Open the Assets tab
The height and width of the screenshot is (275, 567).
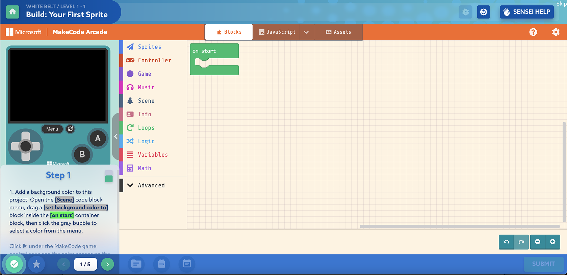coord(339,32)
